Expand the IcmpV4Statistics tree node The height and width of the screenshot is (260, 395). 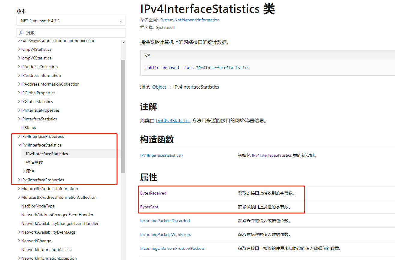[19, 49]
